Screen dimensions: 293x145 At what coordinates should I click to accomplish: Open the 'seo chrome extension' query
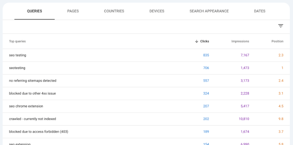pyautogui.click(x=26, y=106)
